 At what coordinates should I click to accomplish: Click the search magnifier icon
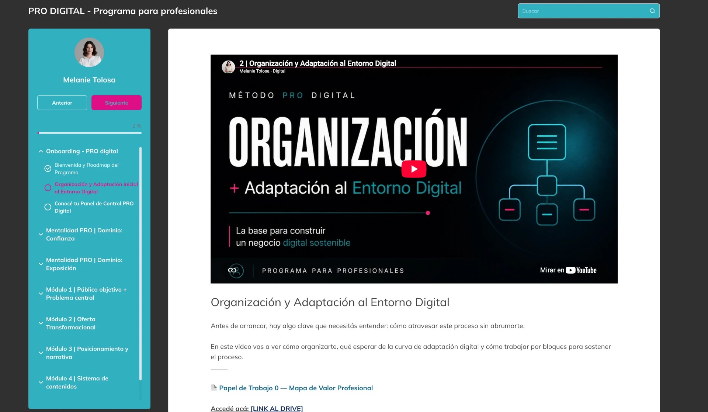tap(652, 11)
